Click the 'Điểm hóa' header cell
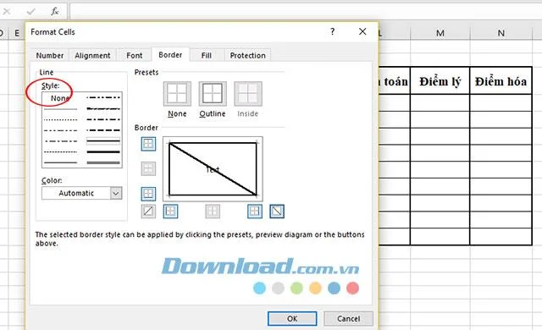542x330 pixels. (501, 80)
